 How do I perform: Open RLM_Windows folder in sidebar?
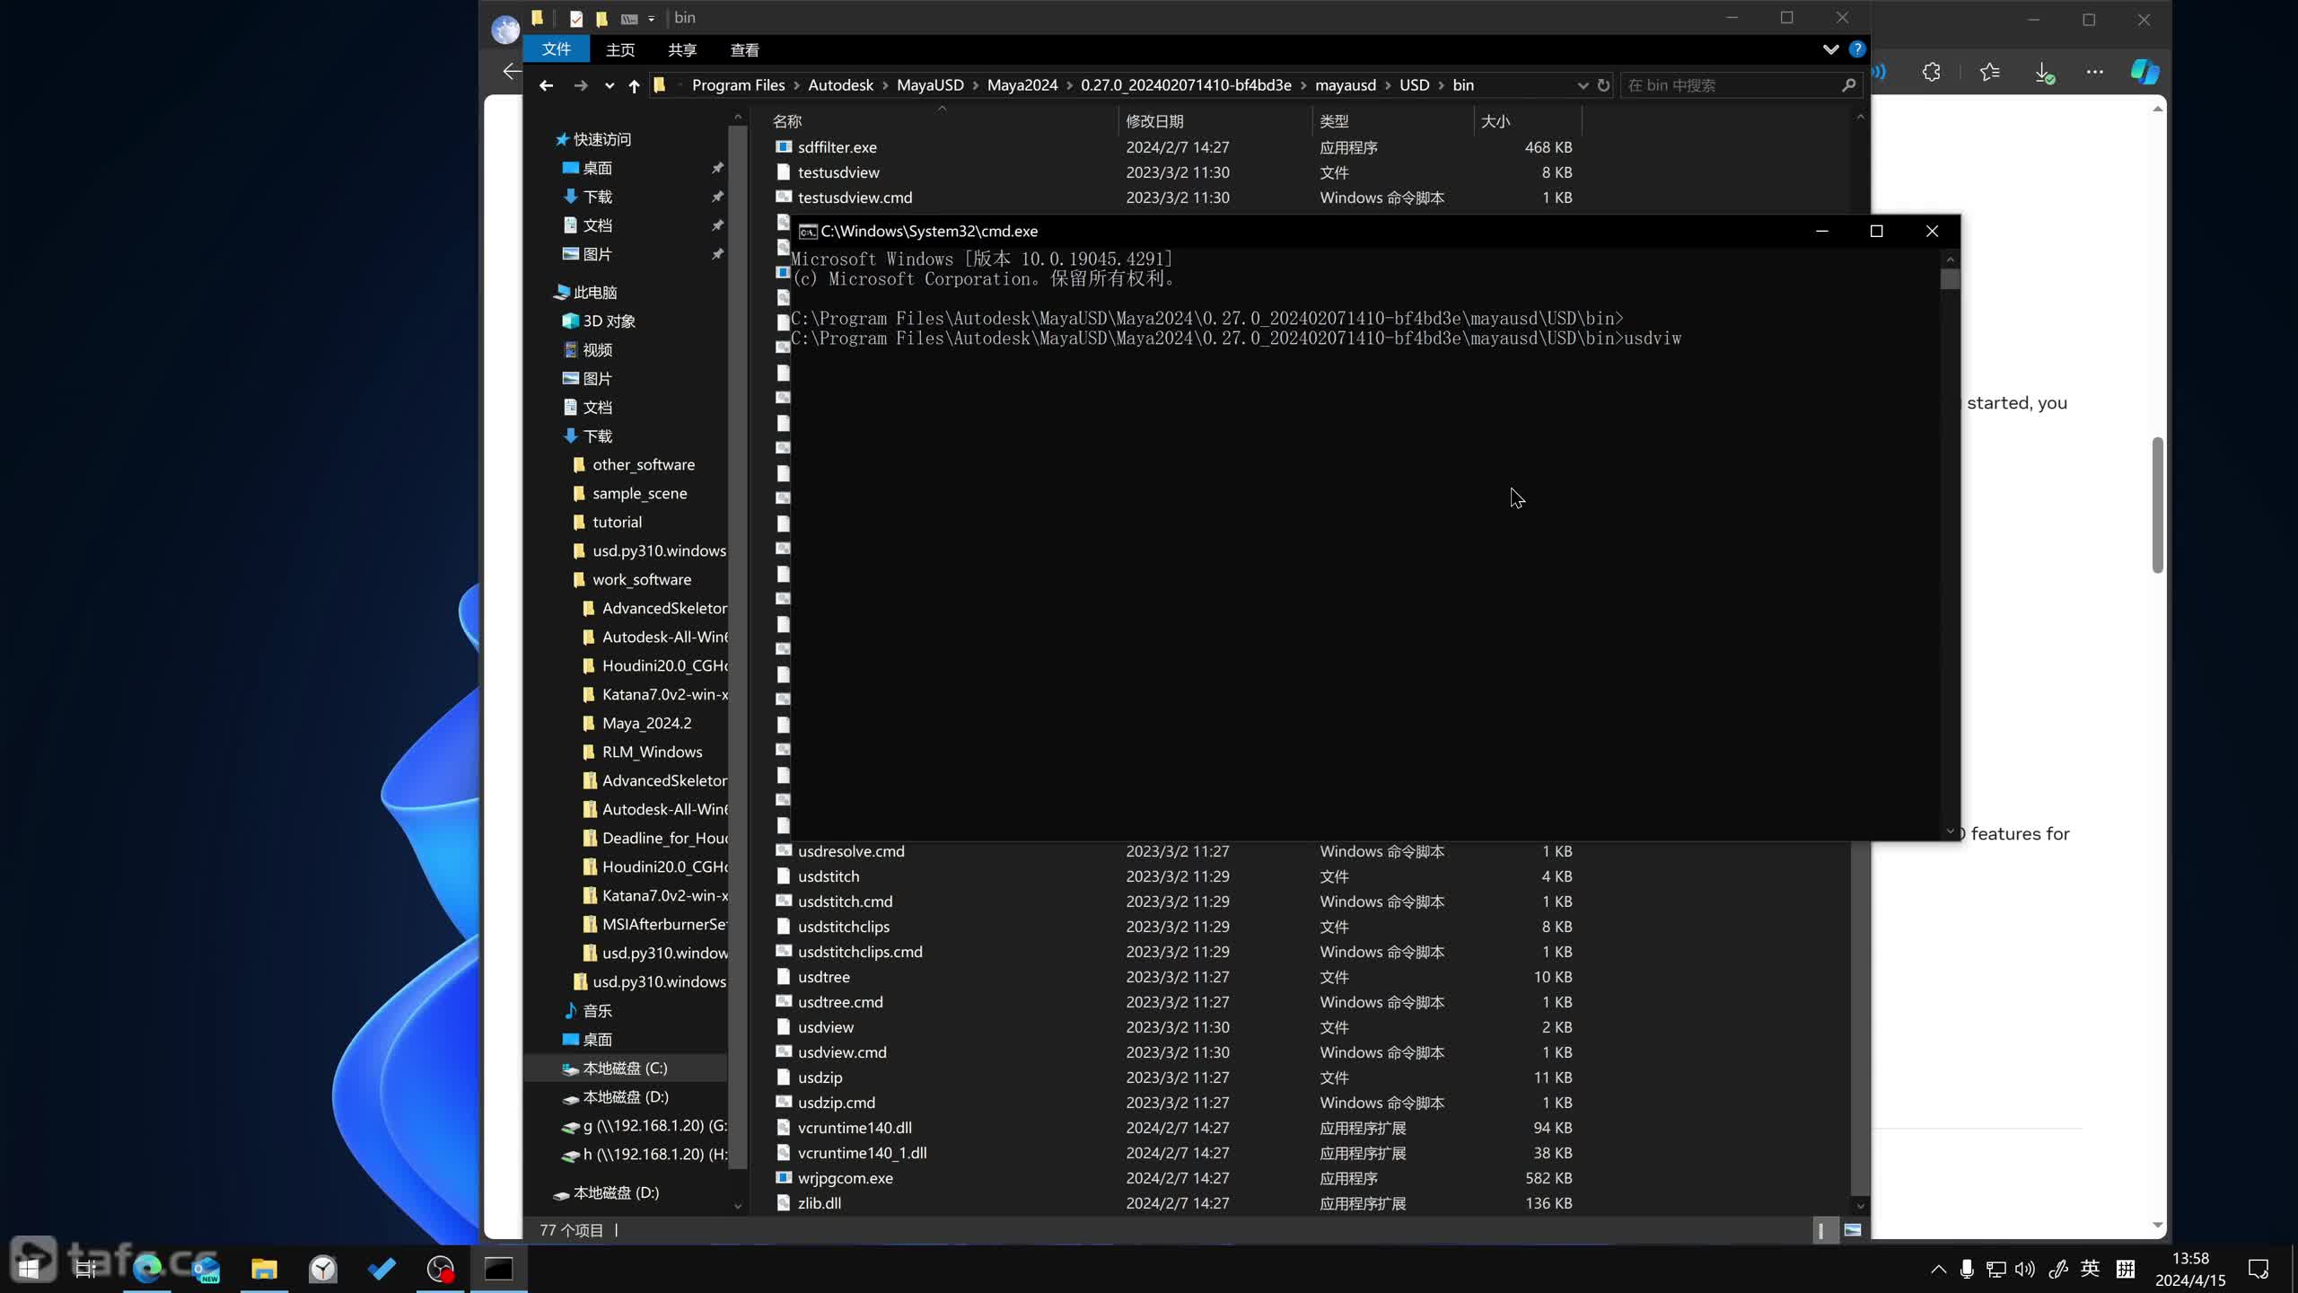tap(652, 752)
